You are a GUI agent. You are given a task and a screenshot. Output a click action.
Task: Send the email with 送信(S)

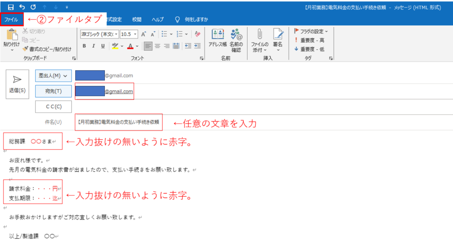tap(17, 84)
